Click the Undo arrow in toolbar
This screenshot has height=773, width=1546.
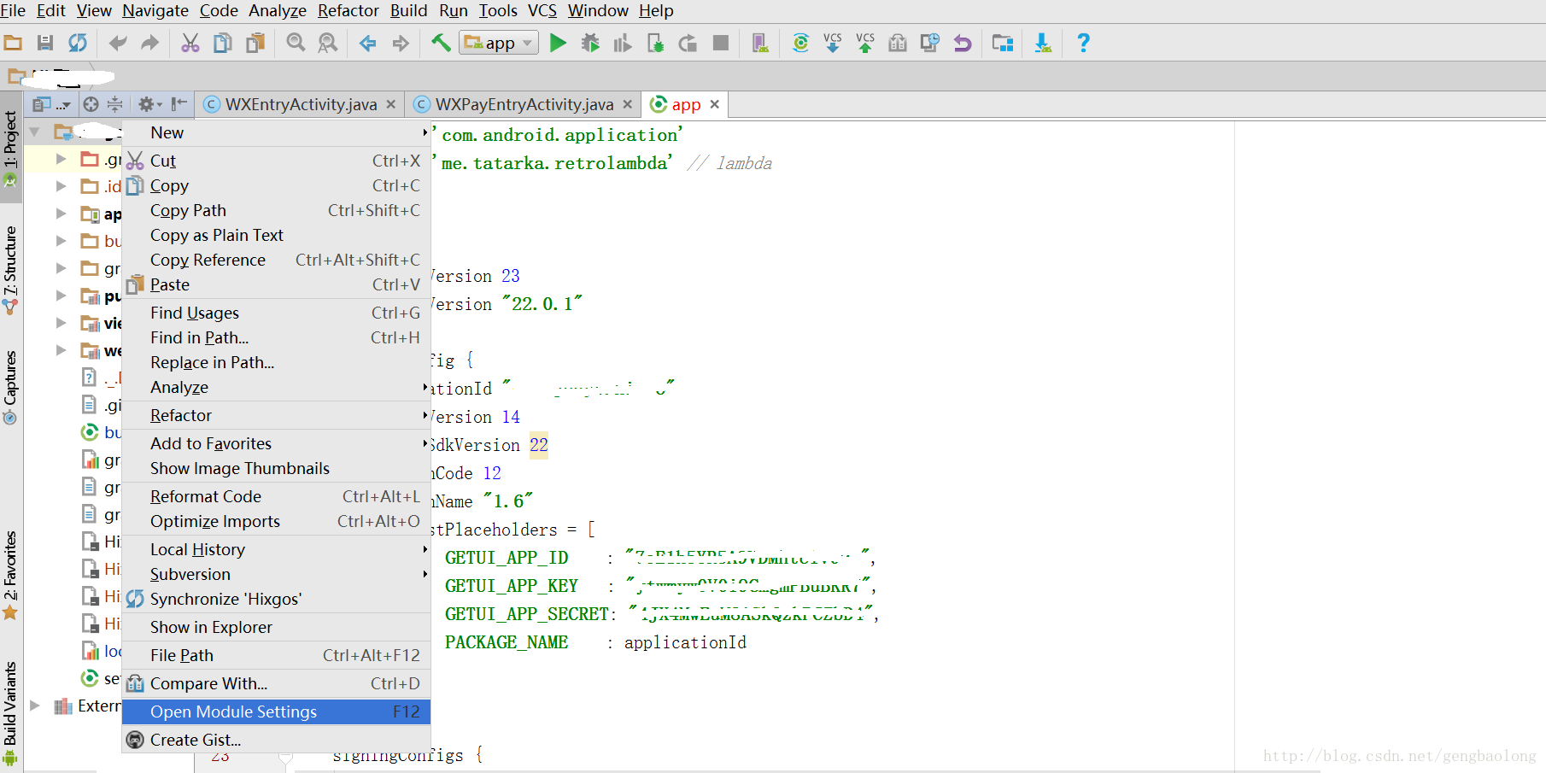tap(118, 43)
